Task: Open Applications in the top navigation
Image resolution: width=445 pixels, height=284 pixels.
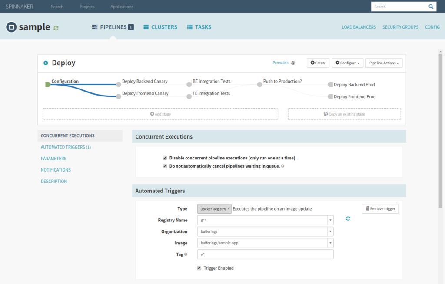Action: click(x=122, y=7)
